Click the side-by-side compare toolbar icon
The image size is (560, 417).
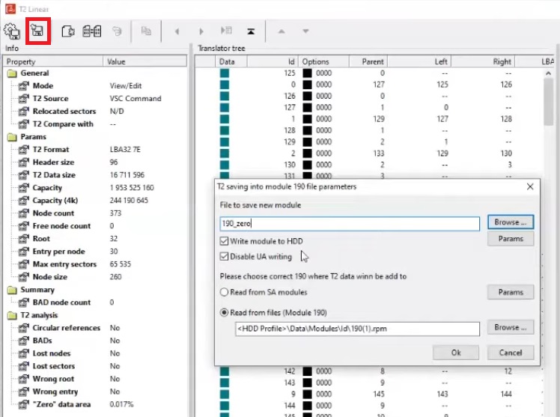[92, 31]
